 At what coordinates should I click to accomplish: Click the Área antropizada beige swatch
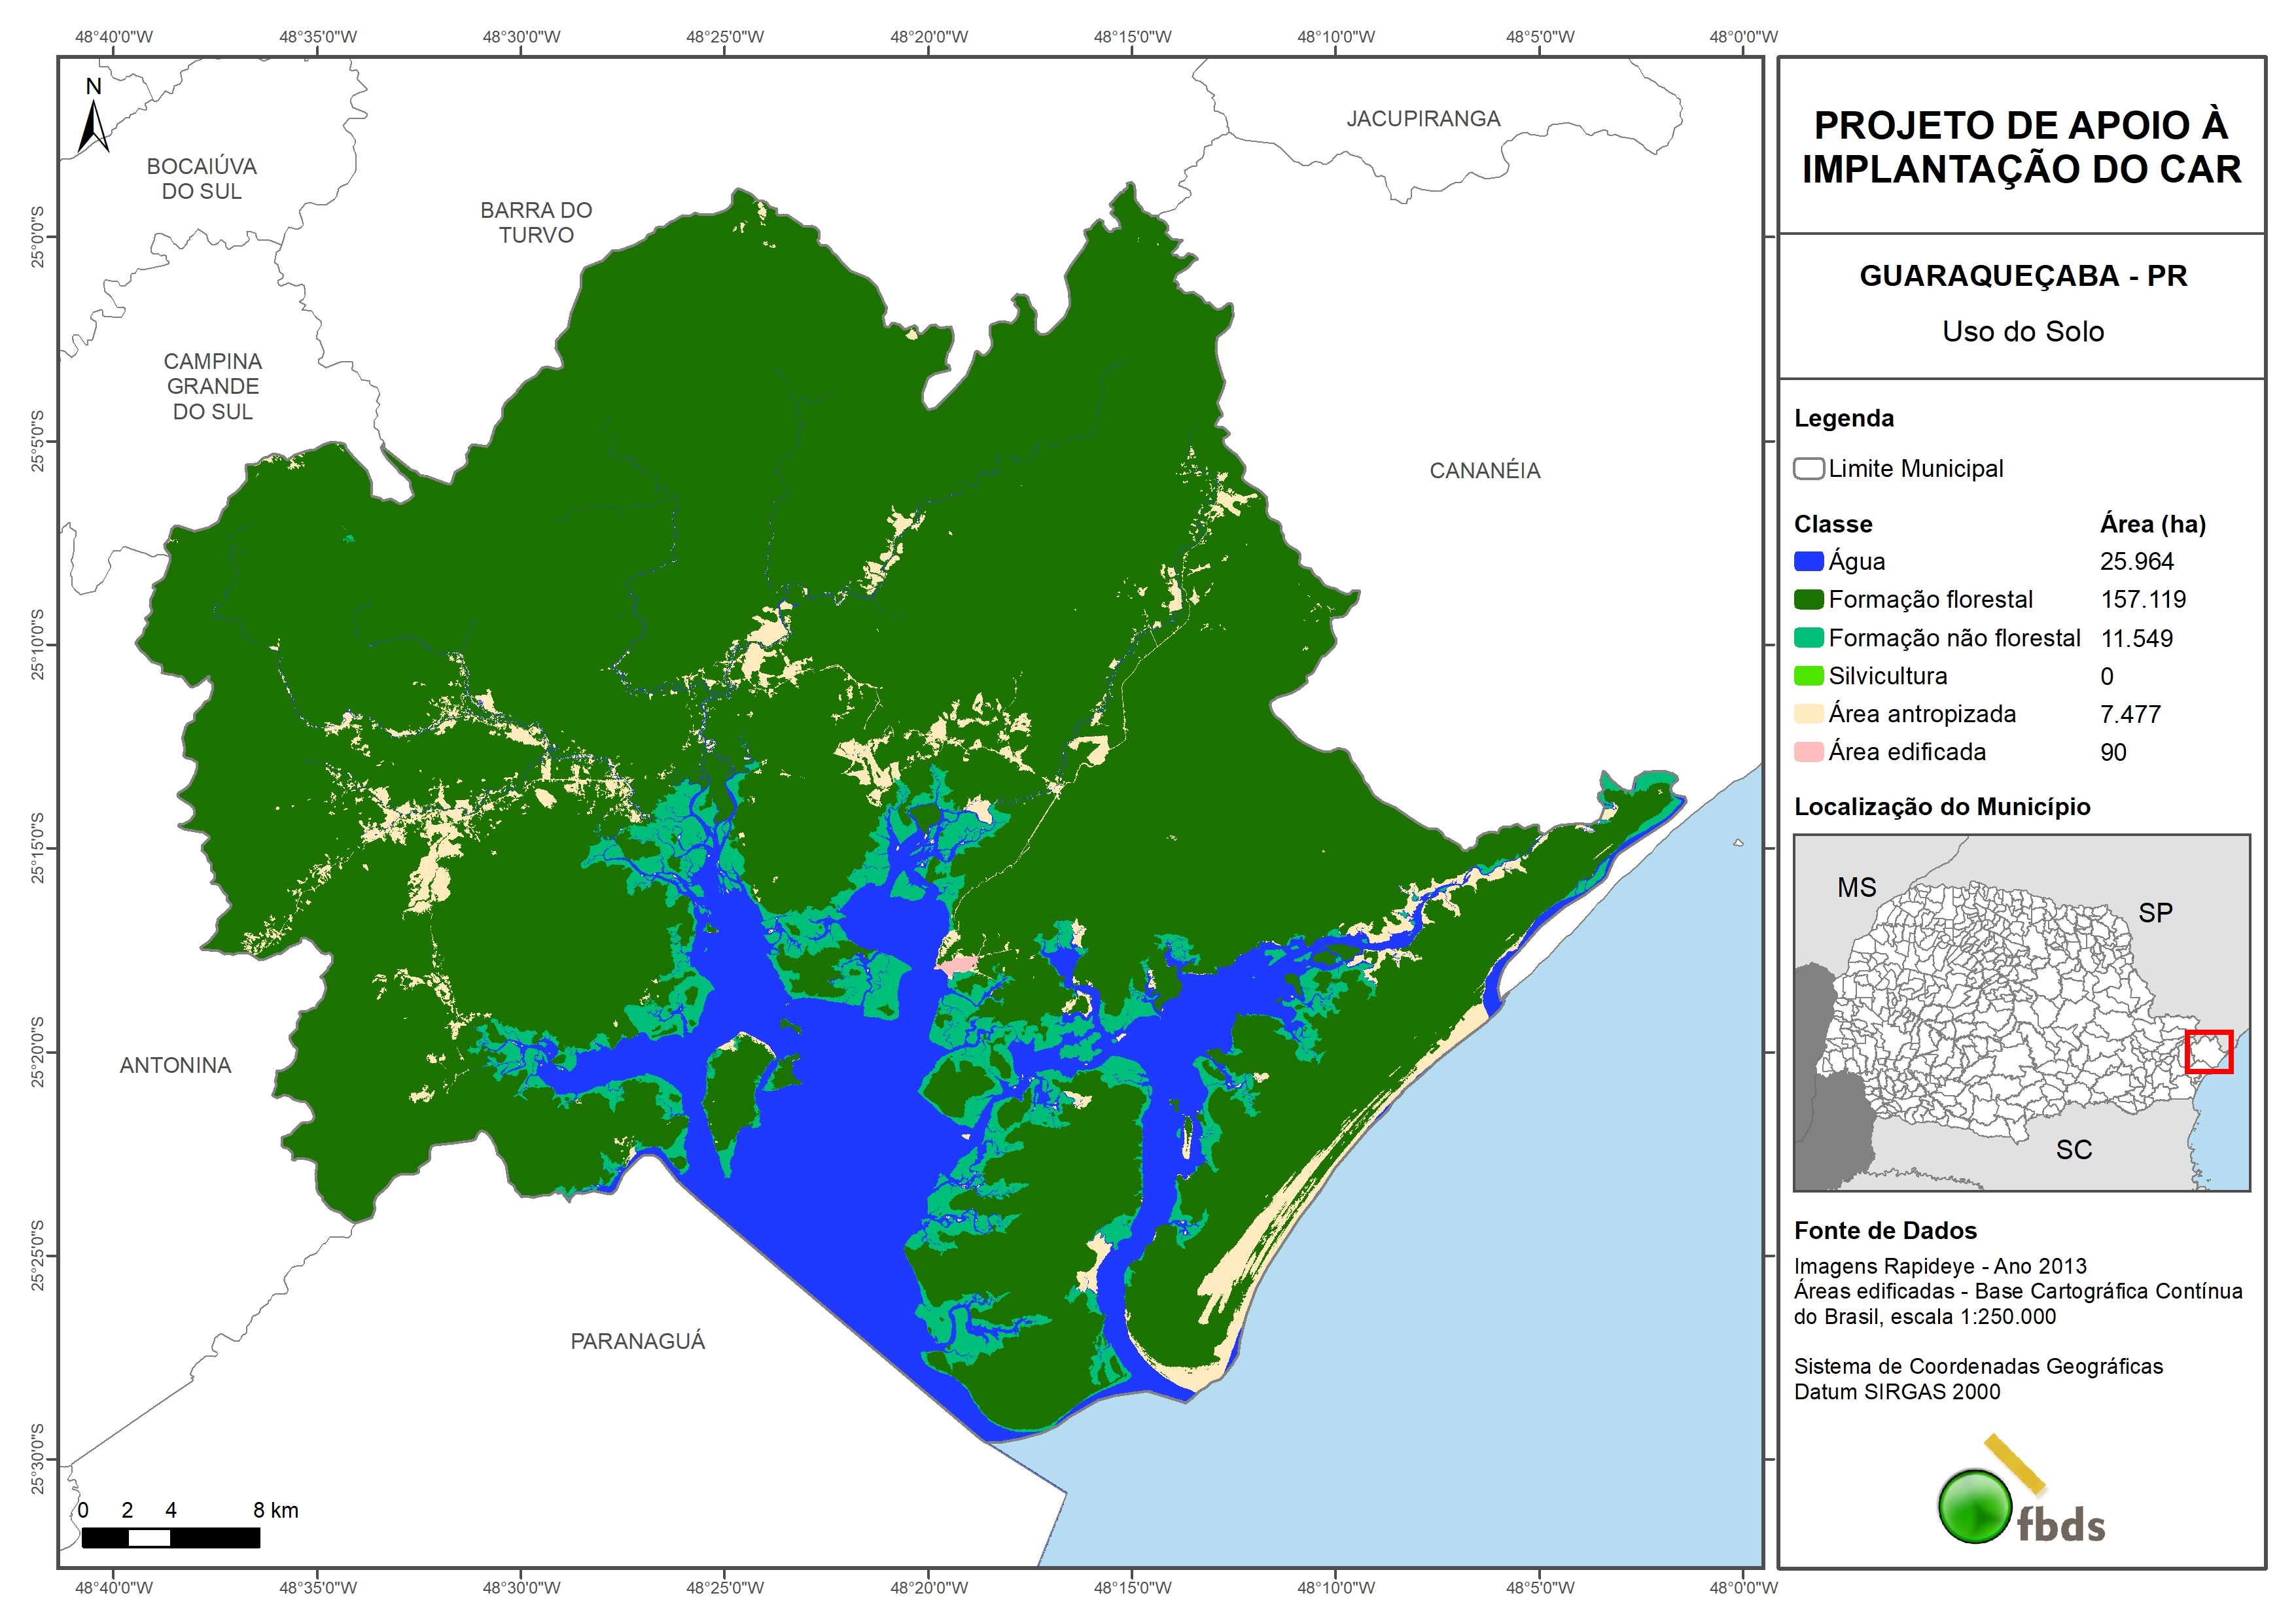click(1808, 714)
